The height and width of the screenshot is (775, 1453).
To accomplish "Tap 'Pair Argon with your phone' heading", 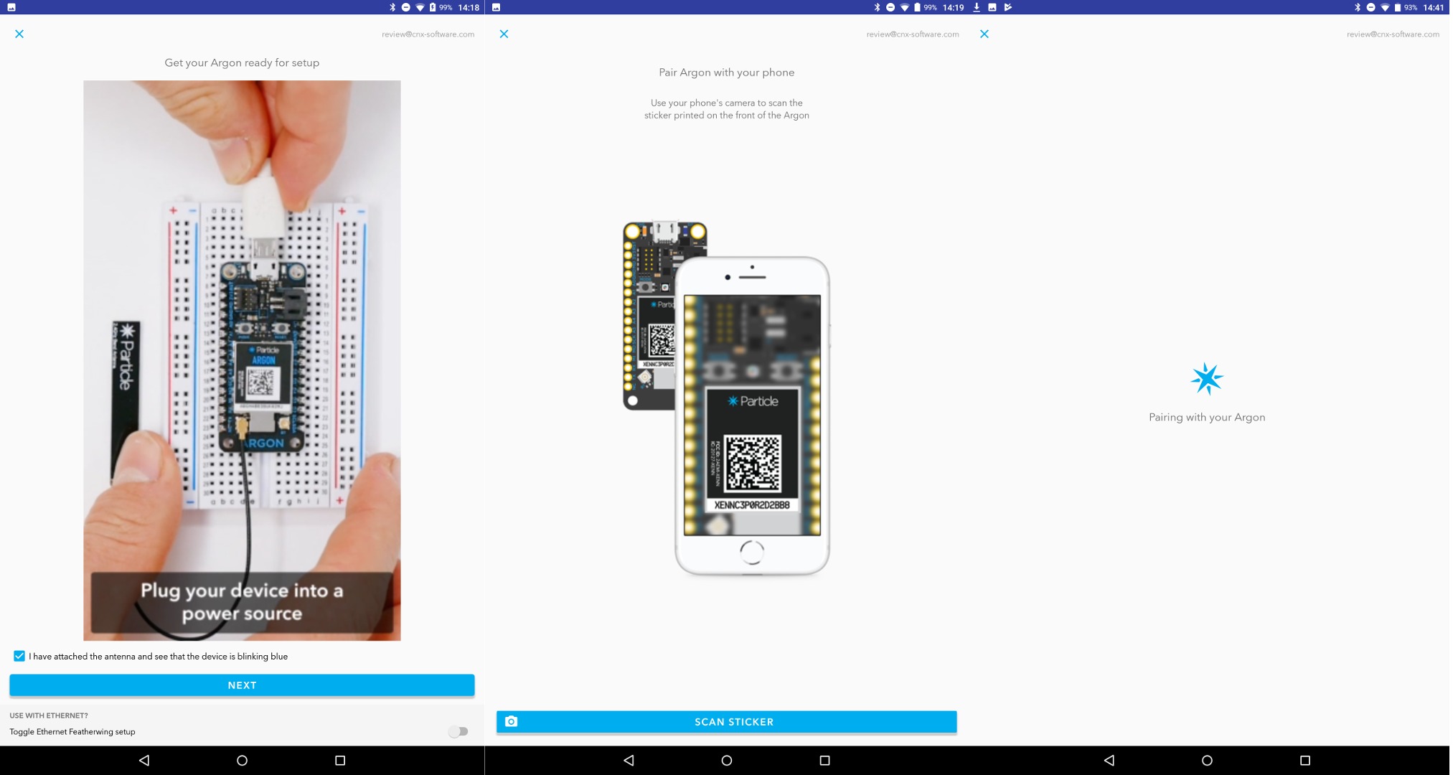I will pyautogui.click(x=726, y=72).
